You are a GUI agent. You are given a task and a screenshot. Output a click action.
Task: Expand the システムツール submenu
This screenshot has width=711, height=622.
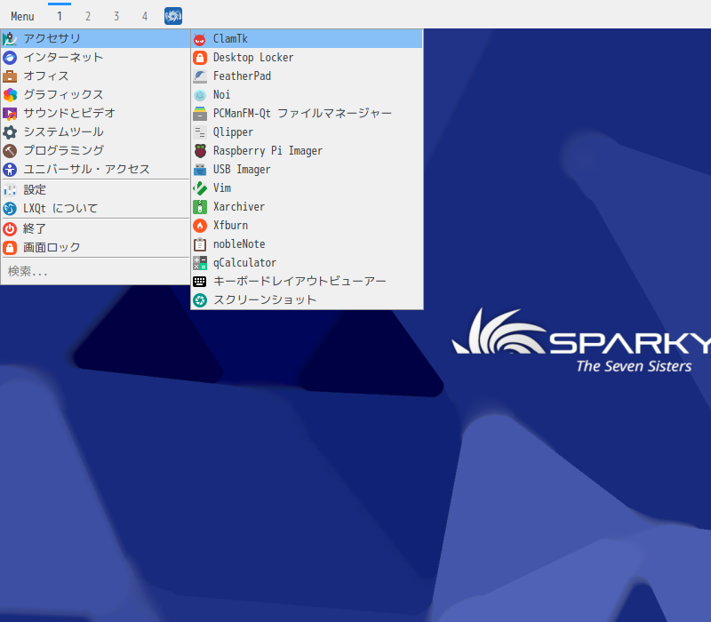click(95, 132)
